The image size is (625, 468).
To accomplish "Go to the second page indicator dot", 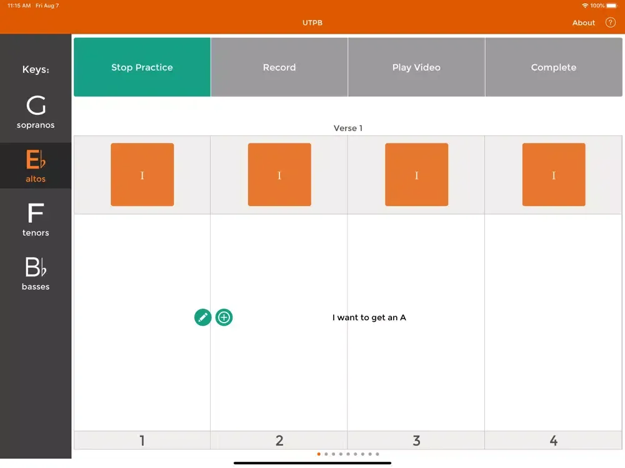I will coord(326,454).
